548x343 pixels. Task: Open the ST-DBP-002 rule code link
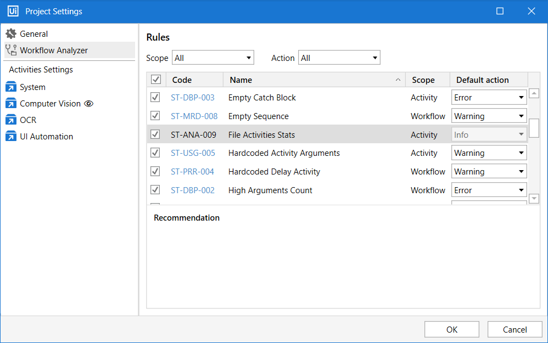[x=192, y=190]
